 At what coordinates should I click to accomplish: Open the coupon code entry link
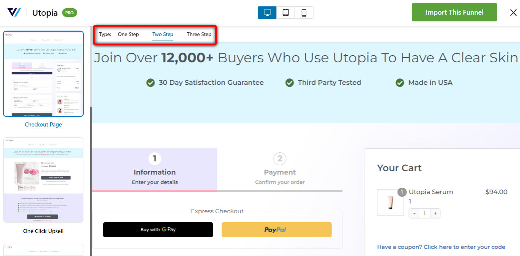[441, 247]
